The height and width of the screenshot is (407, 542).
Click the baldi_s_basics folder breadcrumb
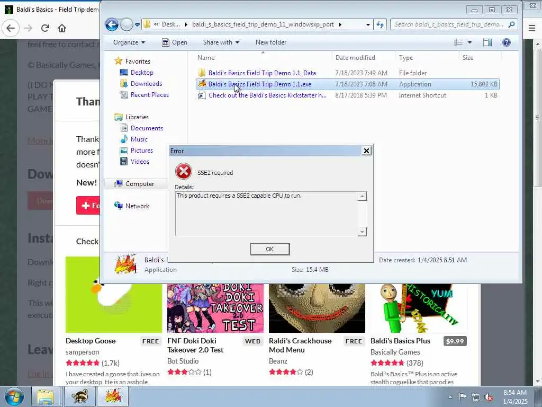(263, 24)
